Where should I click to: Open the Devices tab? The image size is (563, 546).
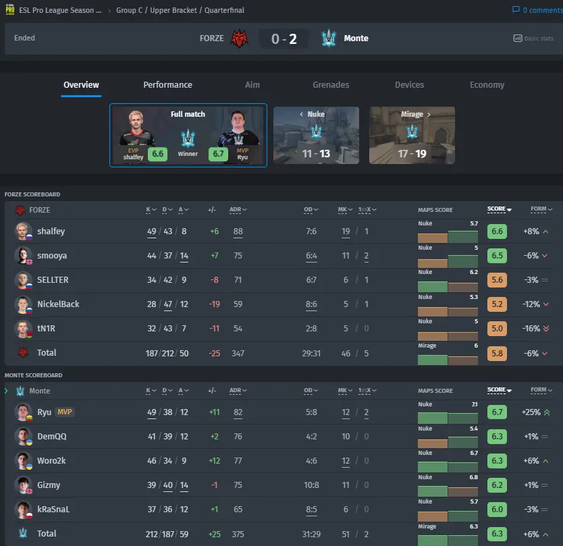(409, 85)
